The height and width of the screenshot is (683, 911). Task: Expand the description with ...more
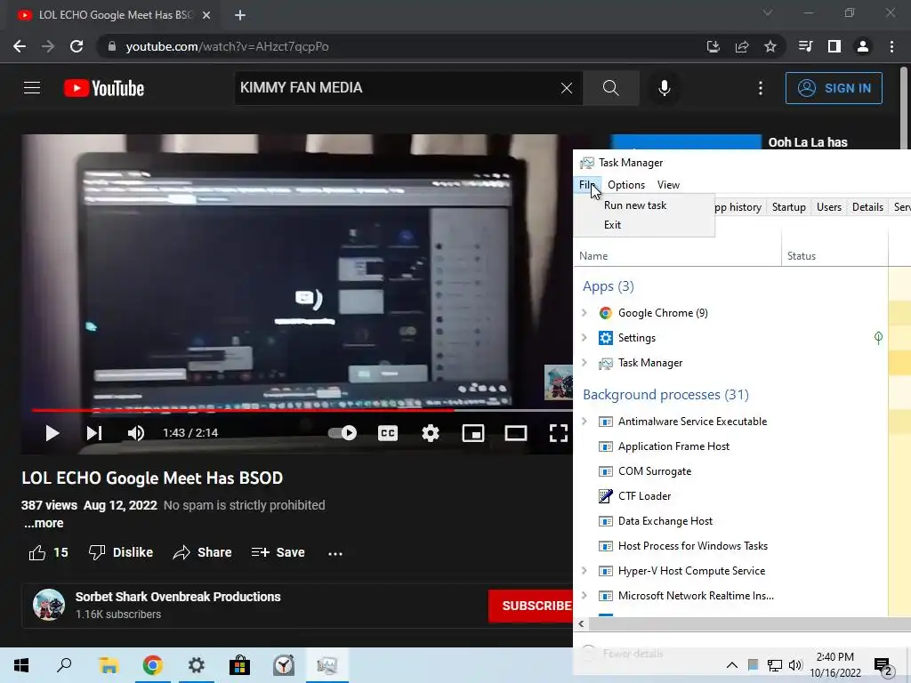click(44, 523)
